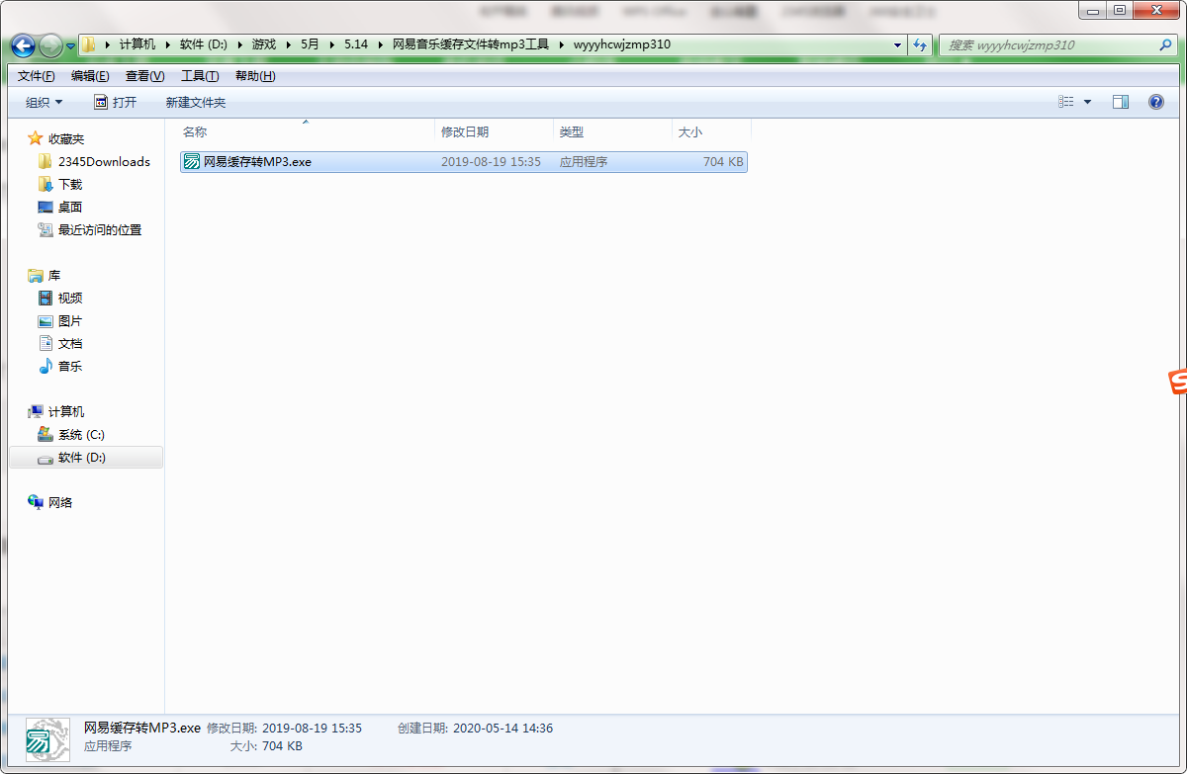The height and width of the screenshot is (774, 1187).
Task: Click 创建日期 value 2020-05-14 14:36 in details pane
Action: 502,729
